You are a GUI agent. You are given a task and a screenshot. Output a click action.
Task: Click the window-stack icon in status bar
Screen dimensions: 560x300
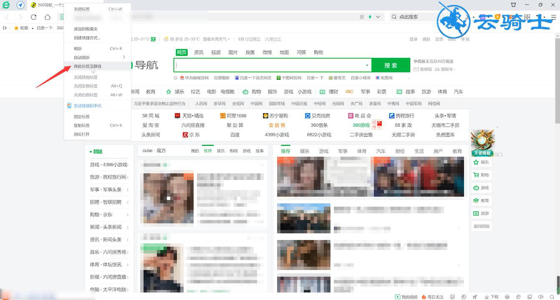(530, 297)
